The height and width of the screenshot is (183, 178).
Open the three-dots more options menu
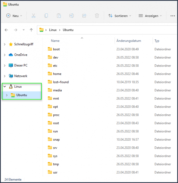[x=172, y=16]
